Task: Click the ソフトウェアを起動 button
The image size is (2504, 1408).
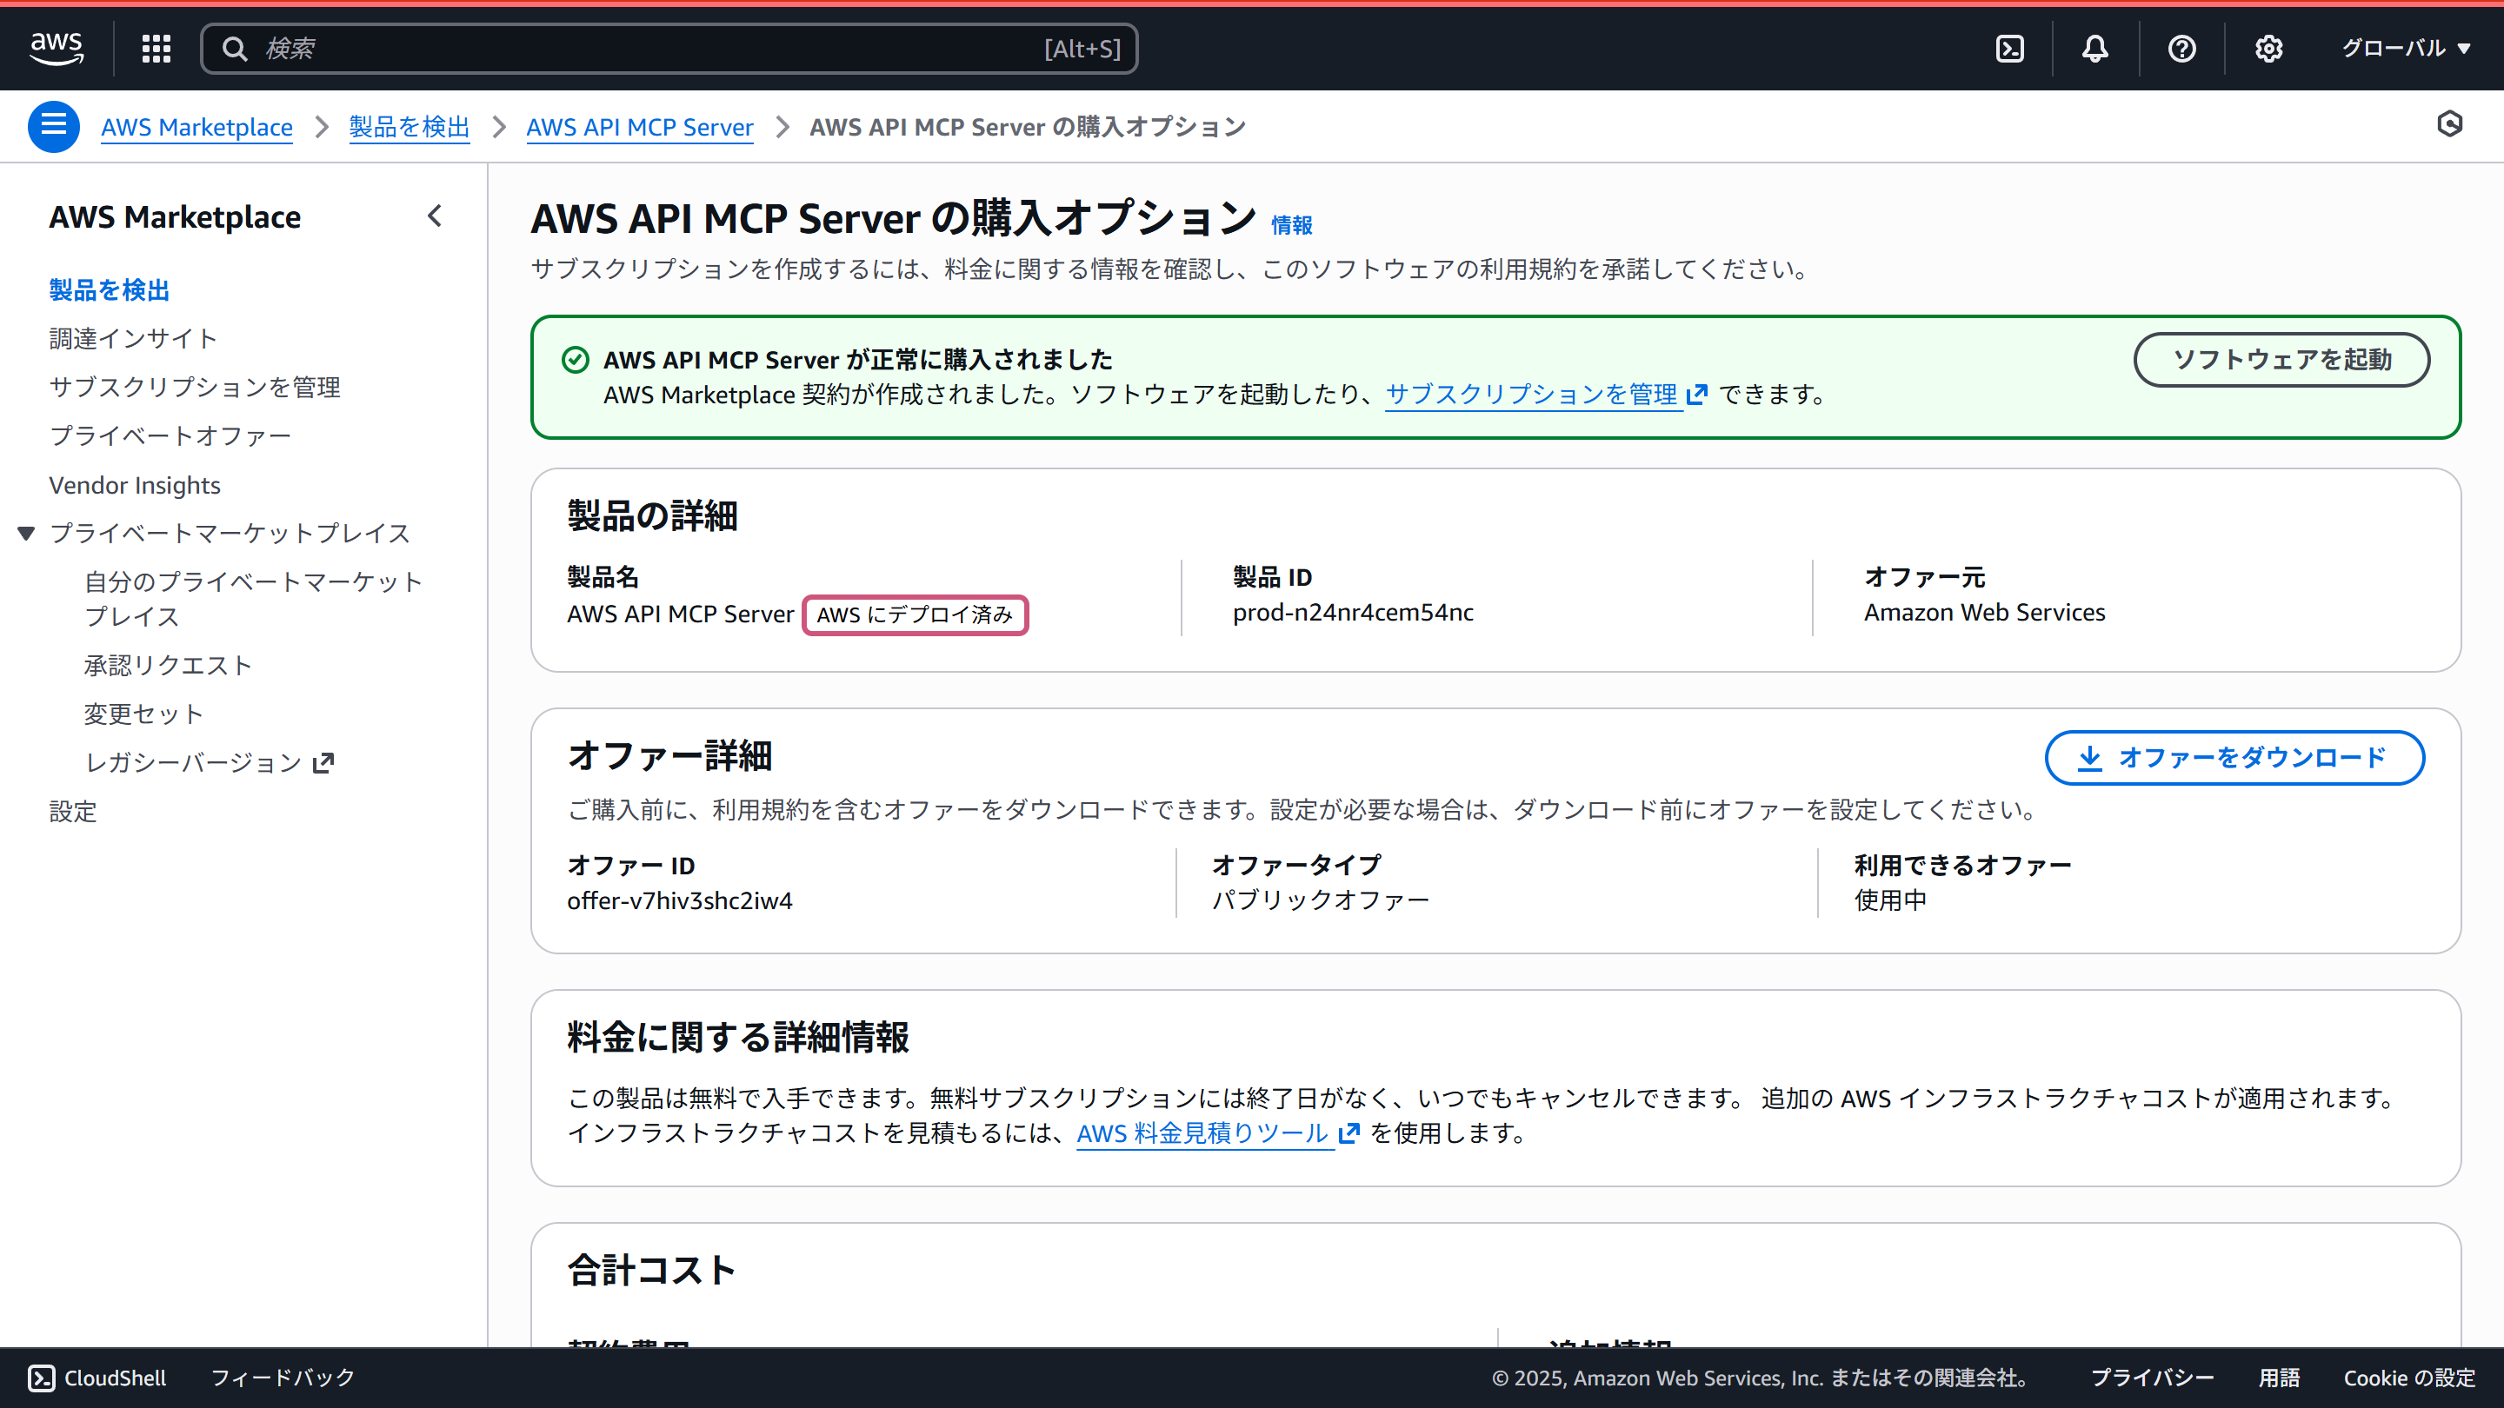Action: point(2281,360)
